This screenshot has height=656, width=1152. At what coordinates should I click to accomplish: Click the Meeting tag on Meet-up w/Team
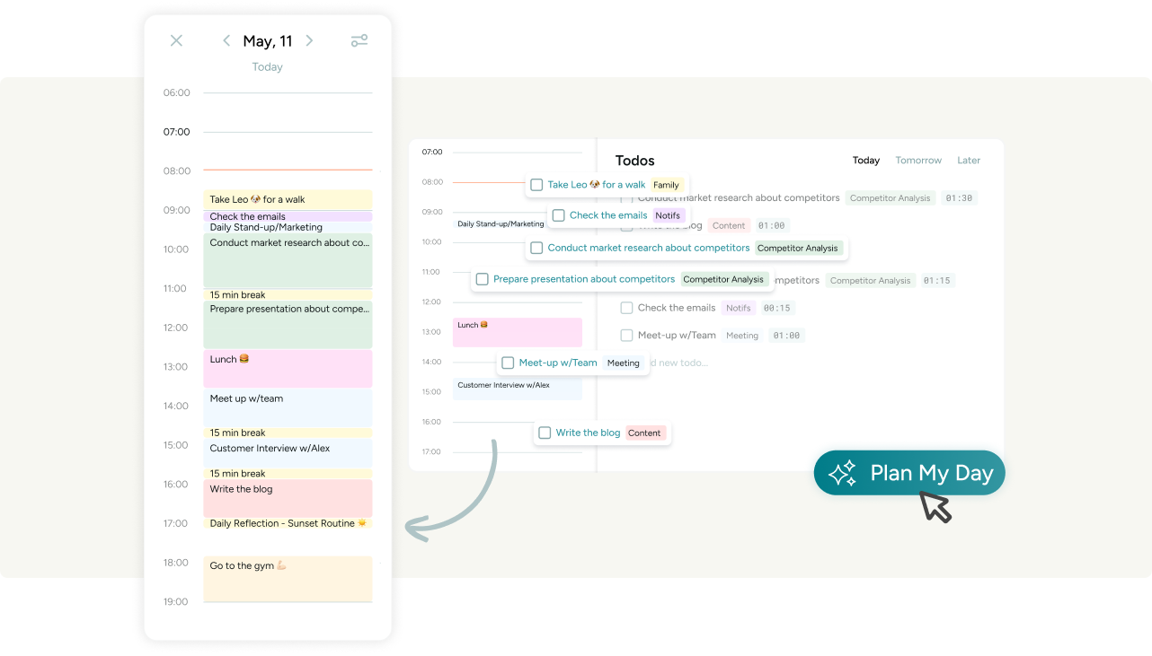point(624,363)
